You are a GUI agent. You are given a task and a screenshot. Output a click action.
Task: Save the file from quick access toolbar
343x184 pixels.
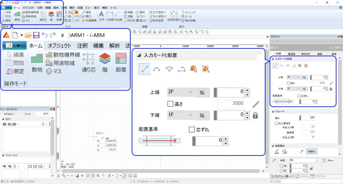coord(16,3)
